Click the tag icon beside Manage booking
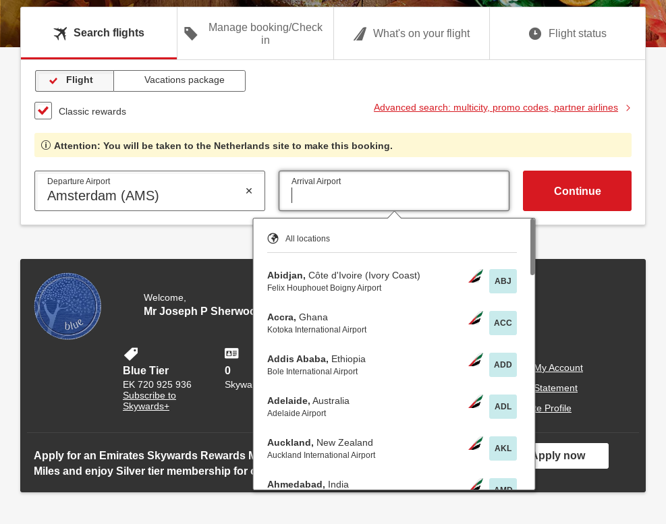This screenshot has width=666, height=524. pyautogui.click(x=191, y=34)
